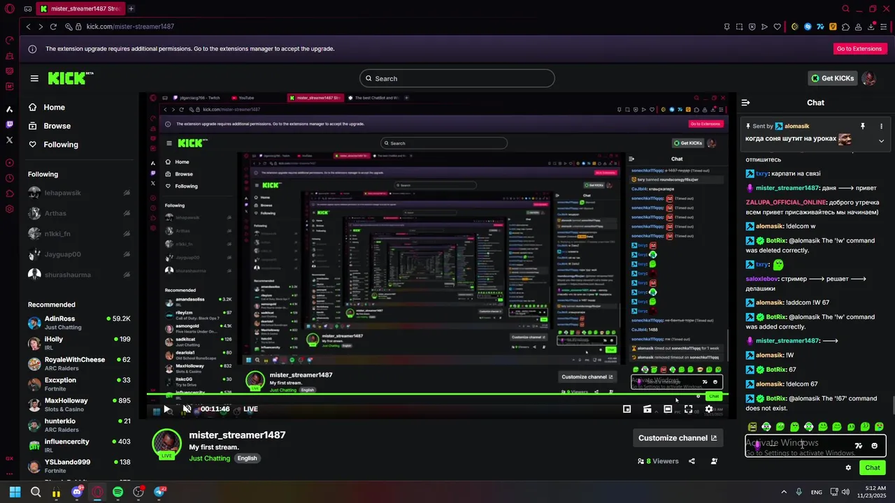Go back in browser history
This screenshot has height=503, width=895.
coord(28,27)
